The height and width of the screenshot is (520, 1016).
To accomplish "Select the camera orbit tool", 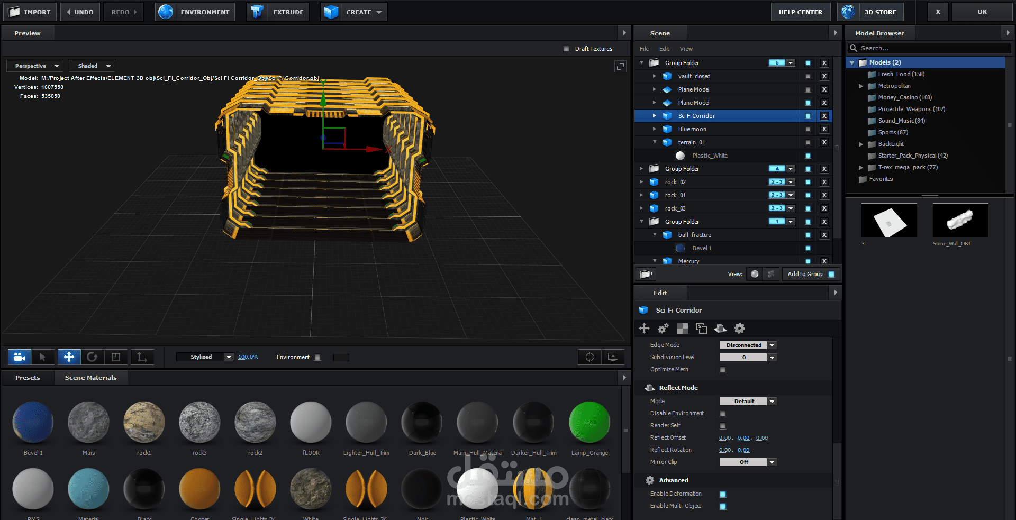I will click(x=20, y=357).
